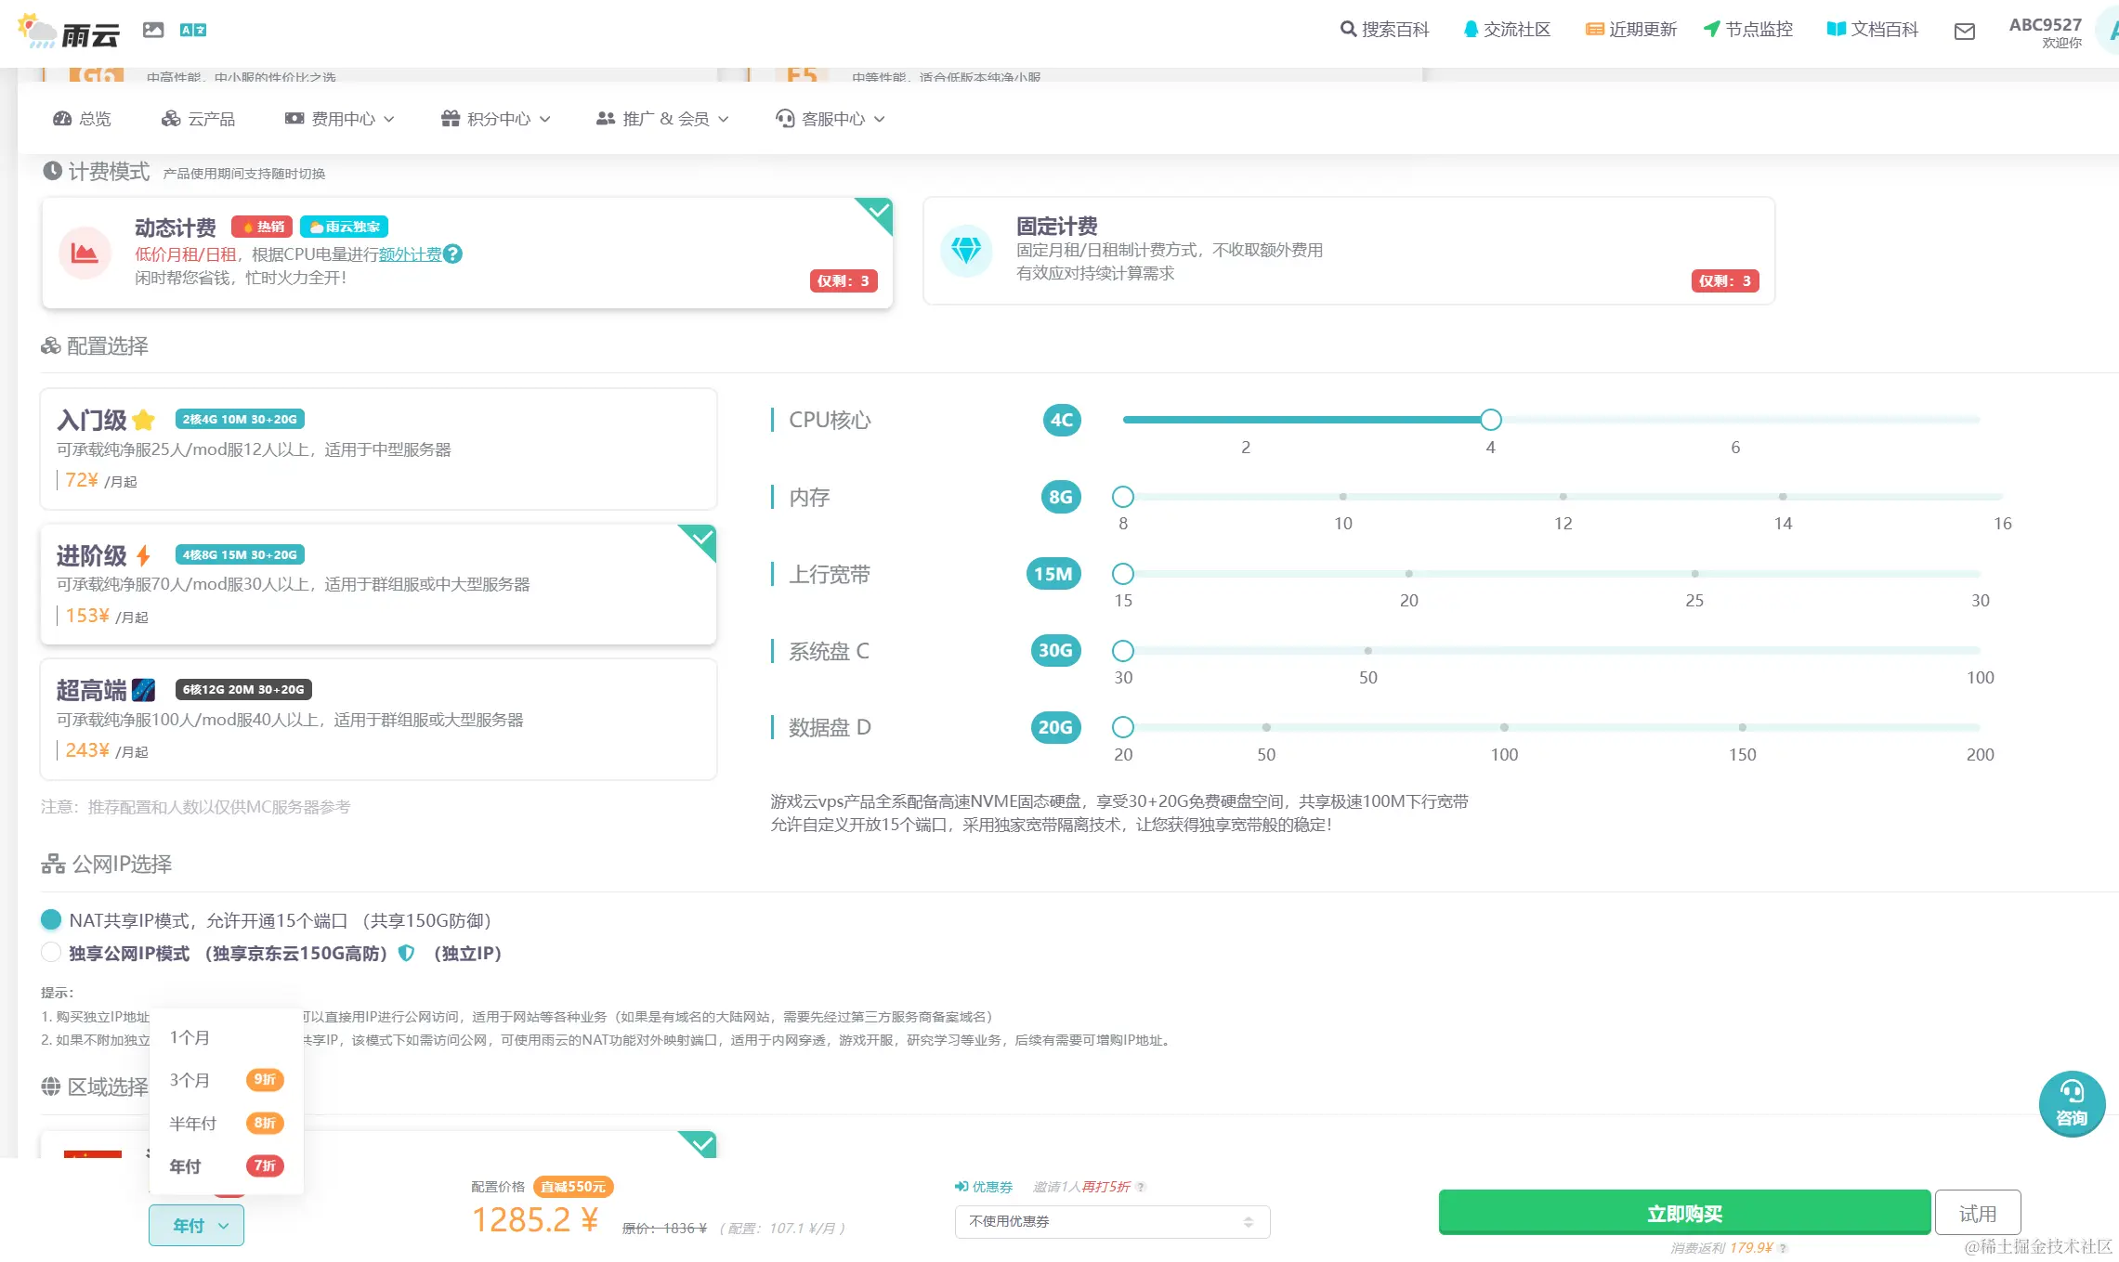The image size is (2119, 1262).
Task: Select 半年付 from the period list
Action: (x=193, y=1123)
